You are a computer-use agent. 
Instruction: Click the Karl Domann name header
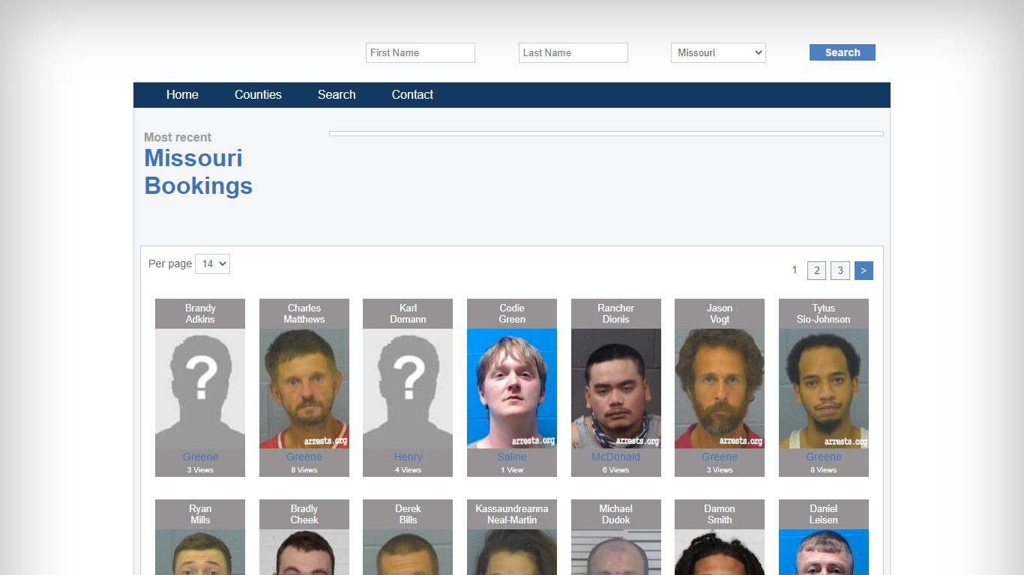(x=408, y=314)
